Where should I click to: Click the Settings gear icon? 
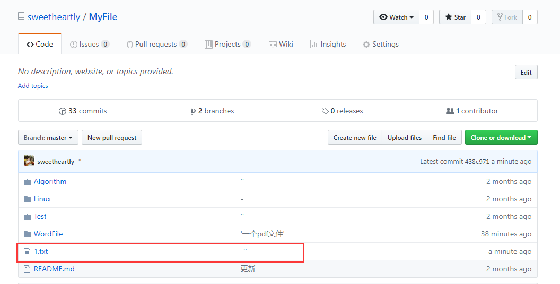coord(366,45)
